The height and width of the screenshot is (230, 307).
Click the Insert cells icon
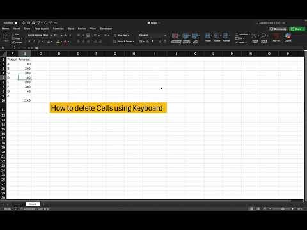coord(208,37)
